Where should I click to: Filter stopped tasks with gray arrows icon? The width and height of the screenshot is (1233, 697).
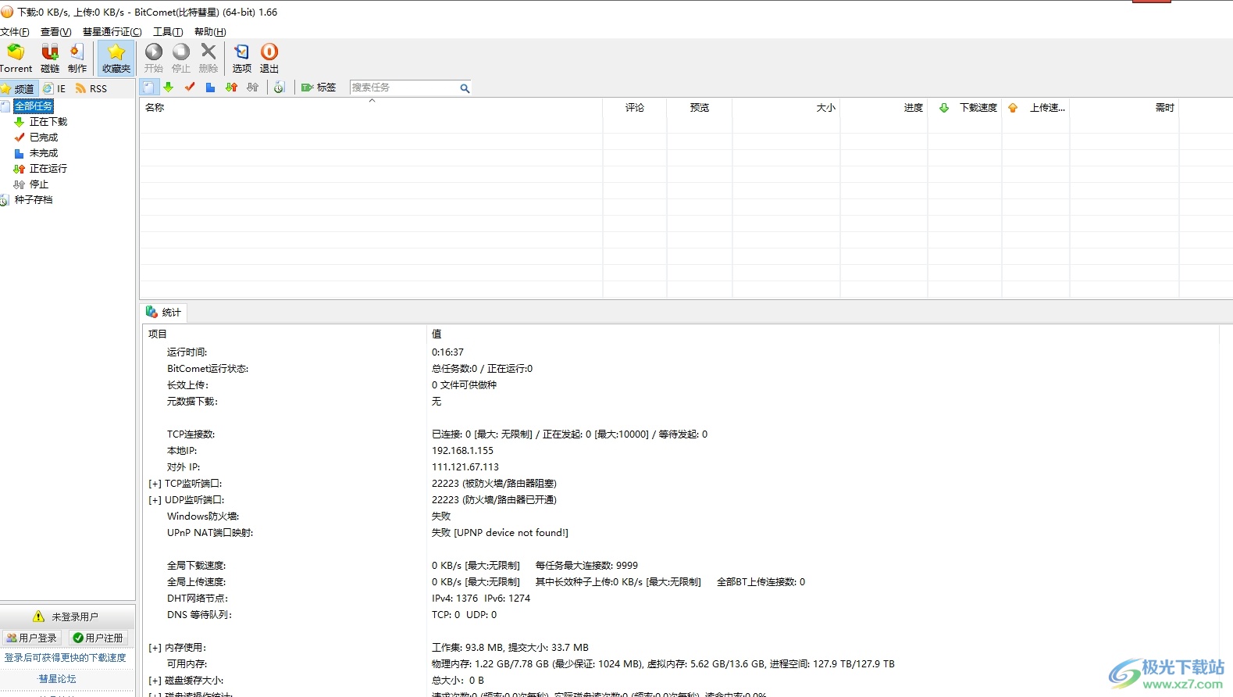[x=253, y=88]
